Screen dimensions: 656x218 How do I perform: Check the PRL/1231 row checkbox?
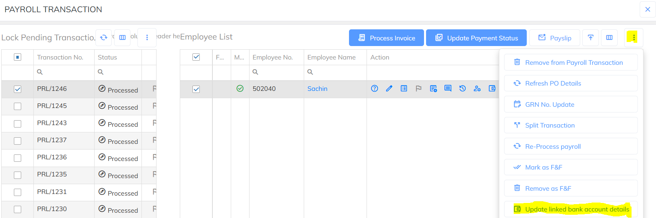click(x=18, y=192)
